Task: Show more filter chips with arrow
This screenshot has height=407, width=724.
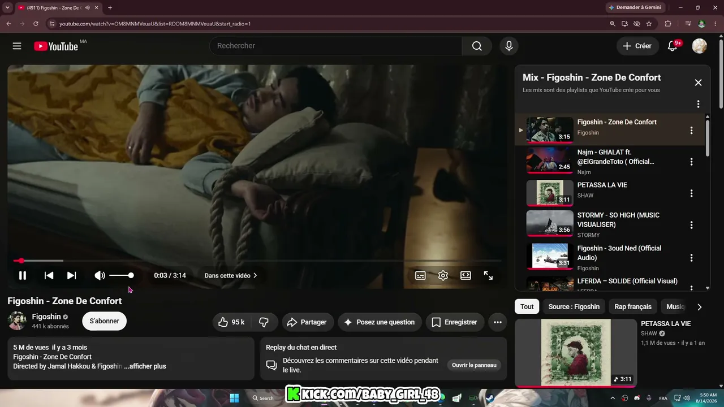Action: click(x=699, y=307)
